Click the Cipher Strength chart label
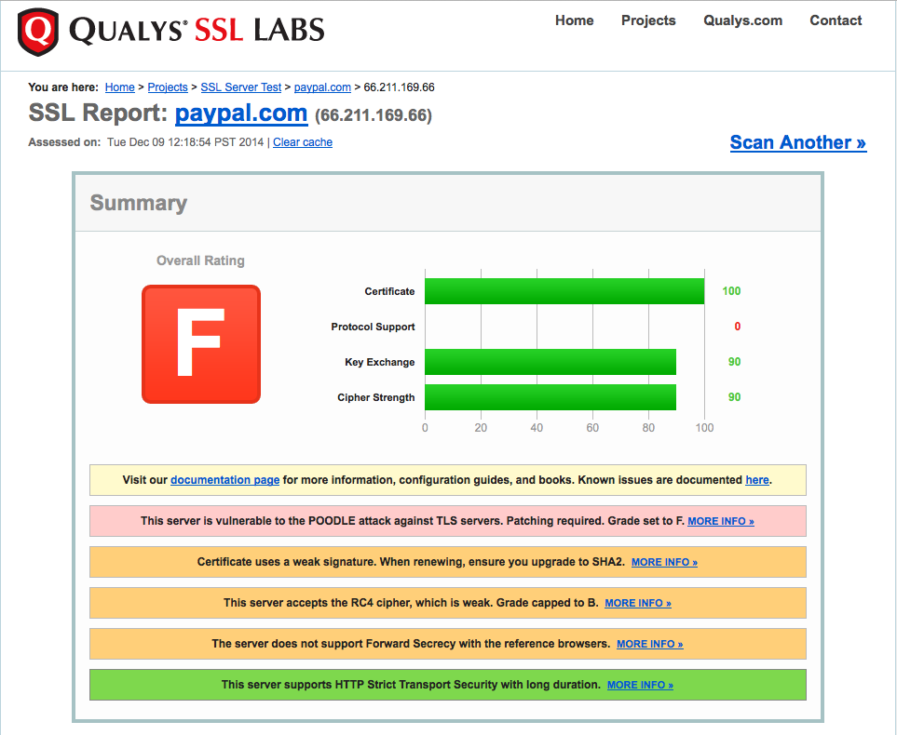Screen dimensions: 897x735 tap(376, 398)
